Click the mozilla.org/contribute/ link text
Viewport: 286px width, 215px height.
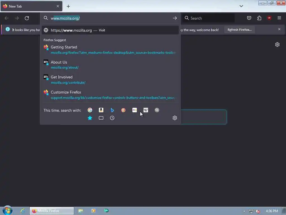pyautogui.click(x=68, y=83)
